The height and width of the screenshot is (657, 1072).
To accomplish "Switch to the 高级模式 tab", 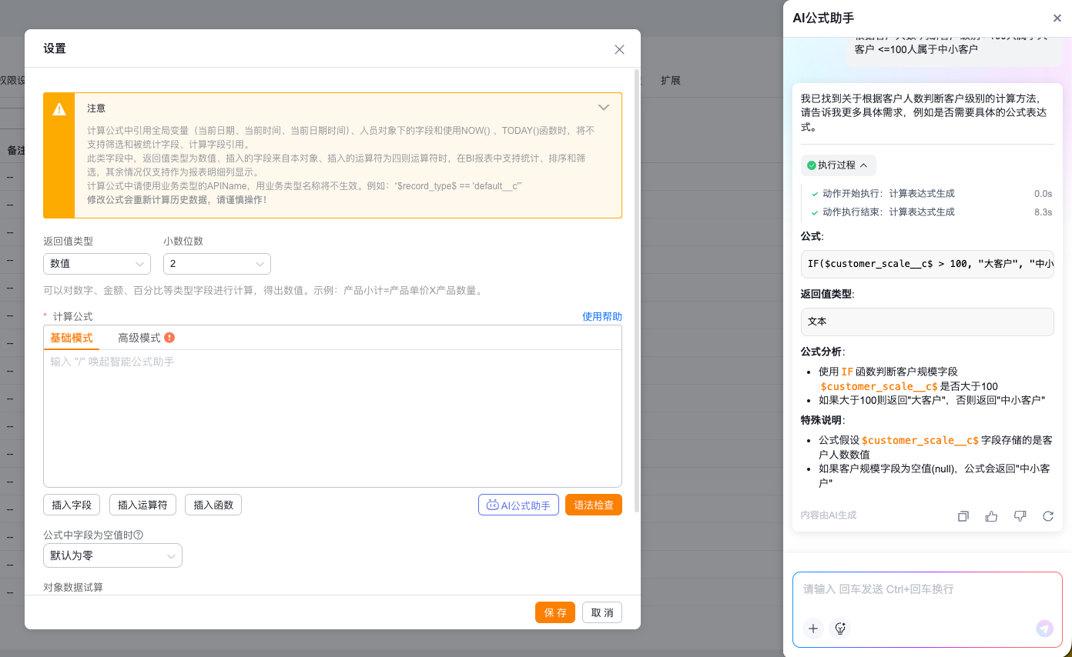I will tap(139, 338).
